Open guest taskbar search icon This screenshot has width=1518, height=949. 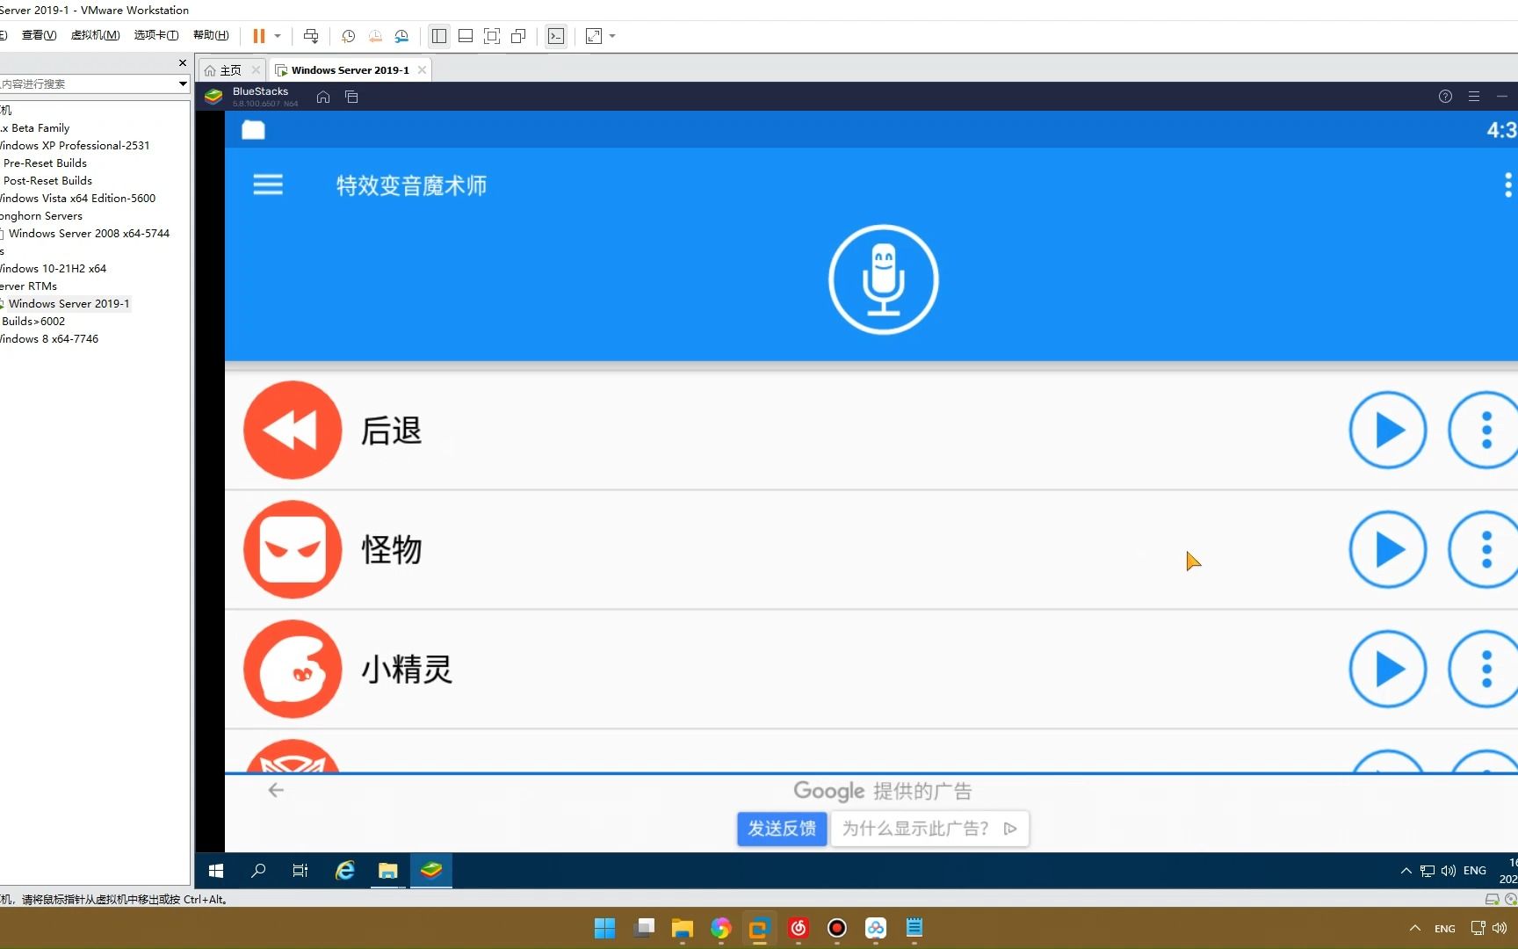pyautogui.click(x=258, y=871)
